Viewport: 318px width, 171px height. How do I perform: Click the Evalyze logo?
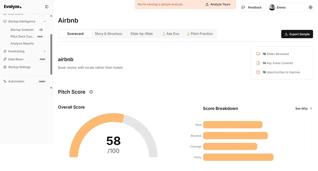point(13,7)
